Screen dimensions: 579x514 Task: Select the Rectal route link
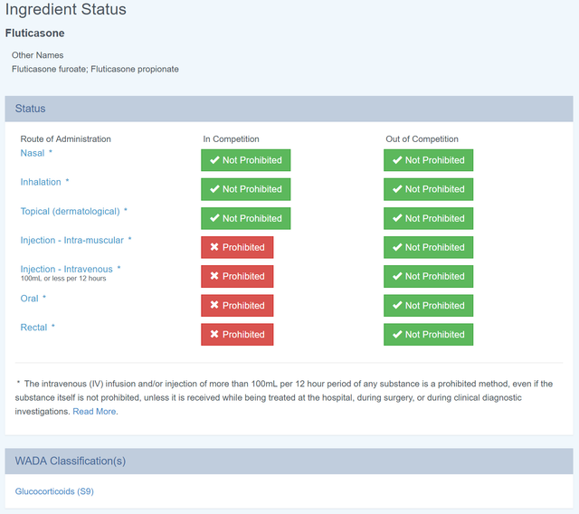tap(33, 327)
